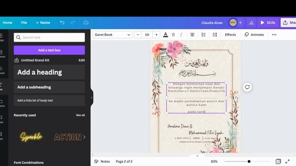Click the cloud save status icon
296x166 pixels.
tap(86, 23)
